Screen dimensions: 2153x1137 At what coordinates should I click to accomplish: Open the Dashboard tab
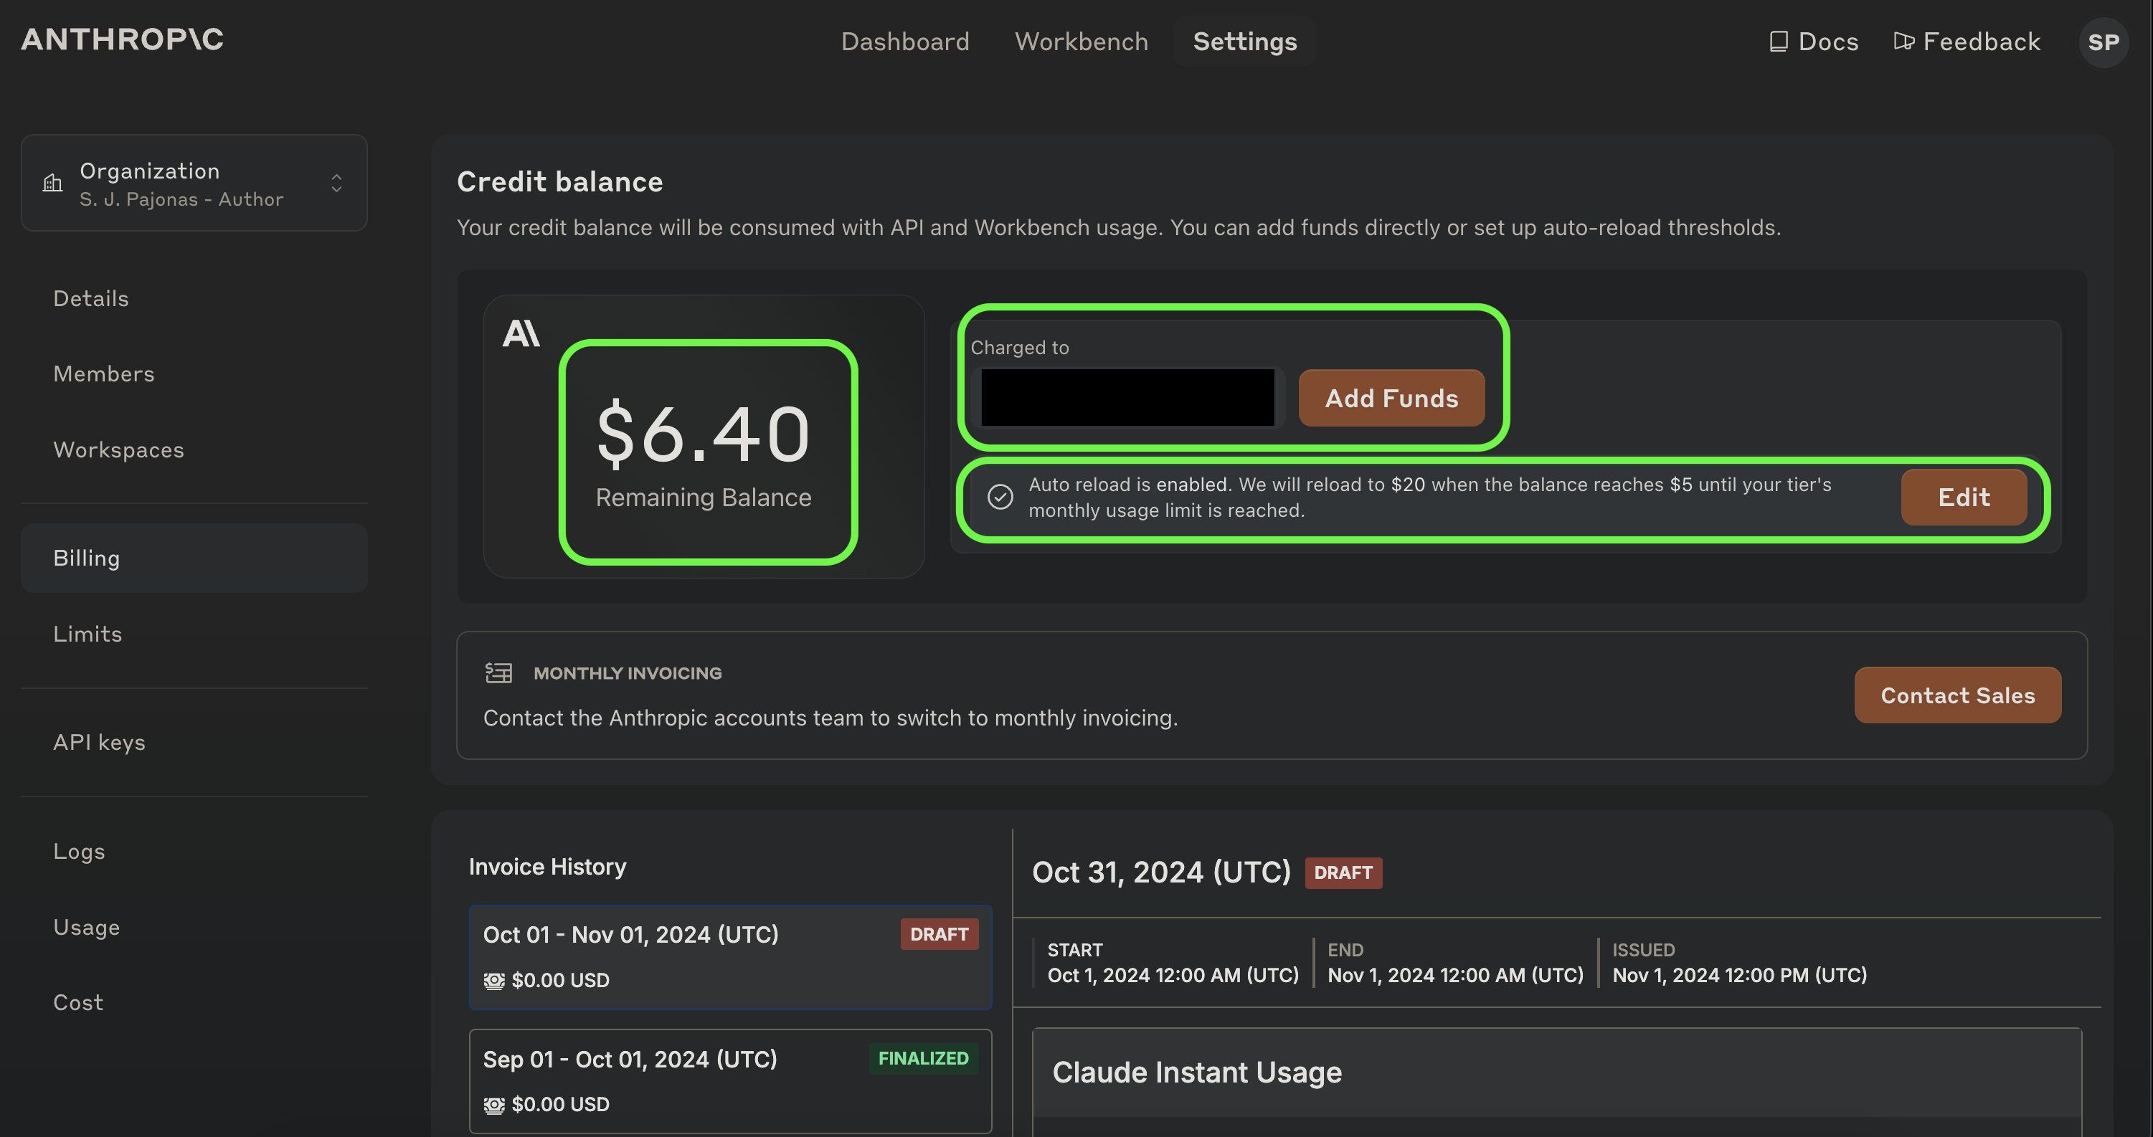(905, 41)
